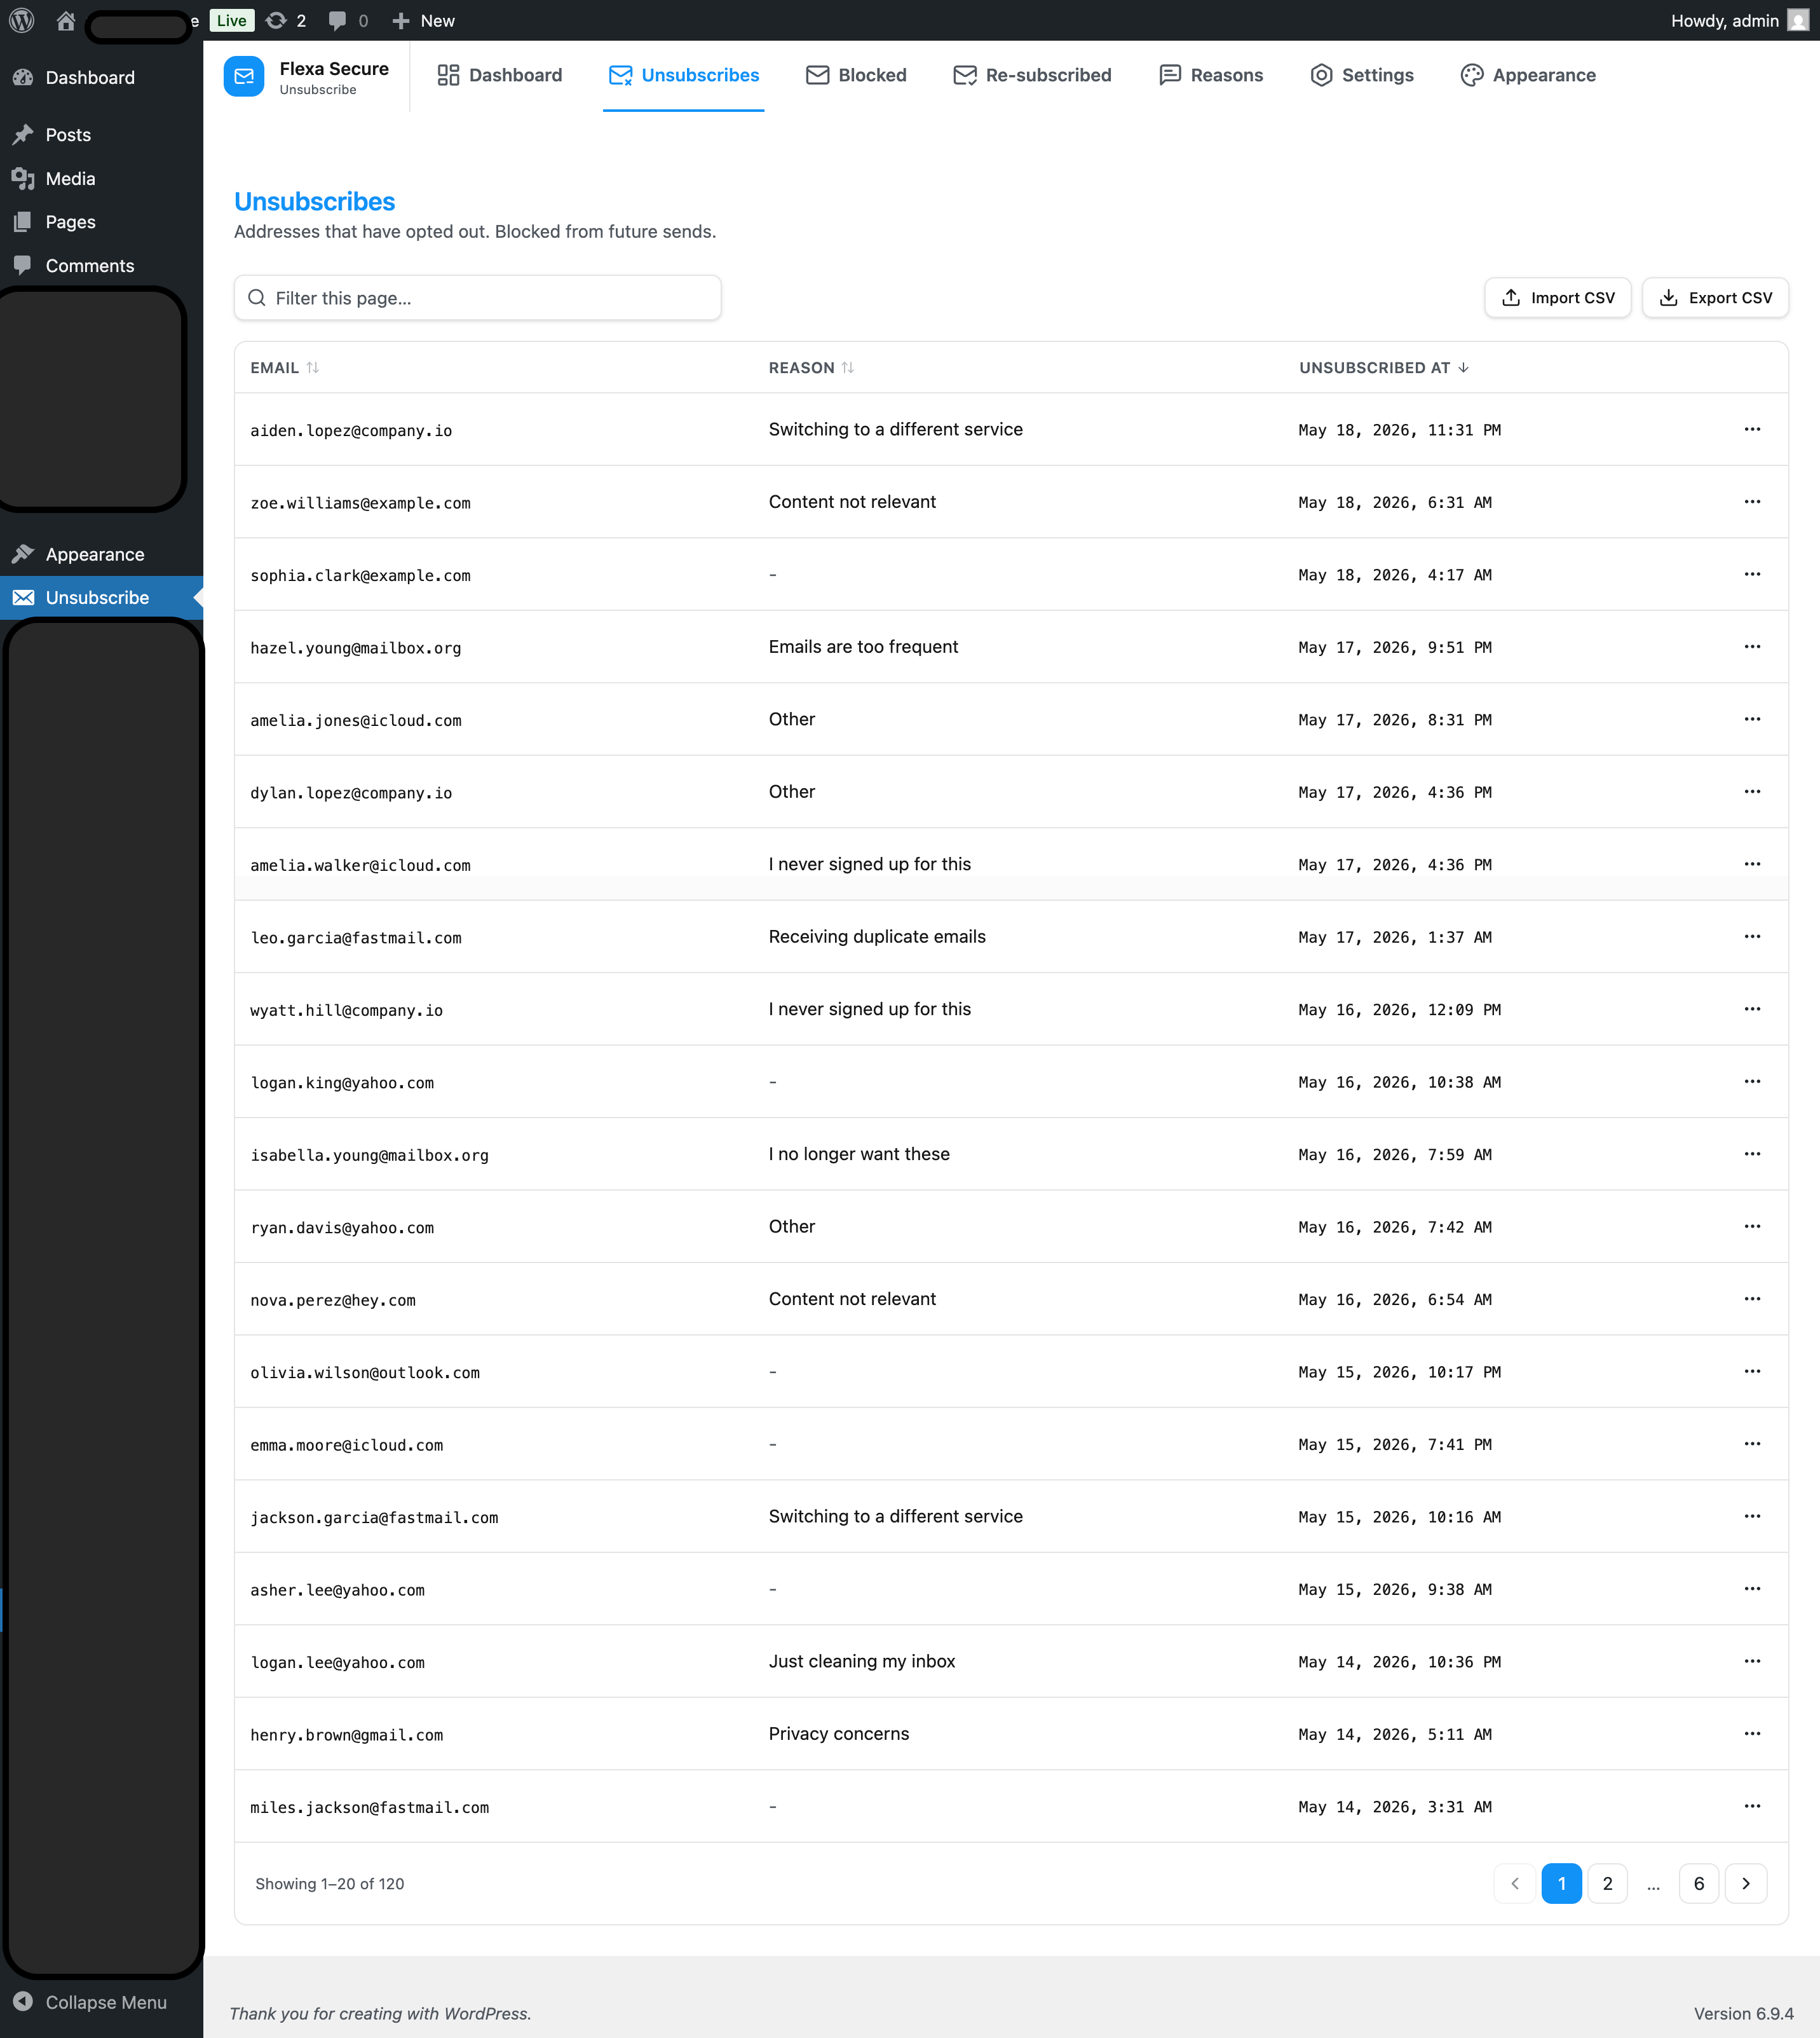
Task: Open the Settings tab
Action: [x=1362, y=75]
